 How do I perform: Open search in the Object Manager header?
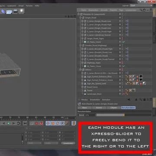pos(141,10)
